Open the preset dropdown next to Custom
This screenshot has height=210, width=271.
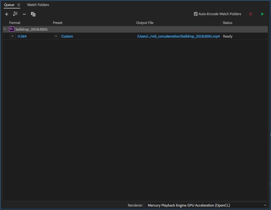[x=56, y=36]
